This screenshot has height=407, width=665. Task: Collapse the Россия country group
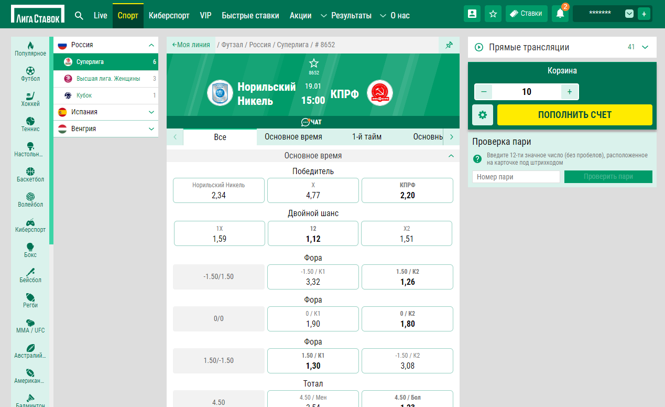click(151, 45)
